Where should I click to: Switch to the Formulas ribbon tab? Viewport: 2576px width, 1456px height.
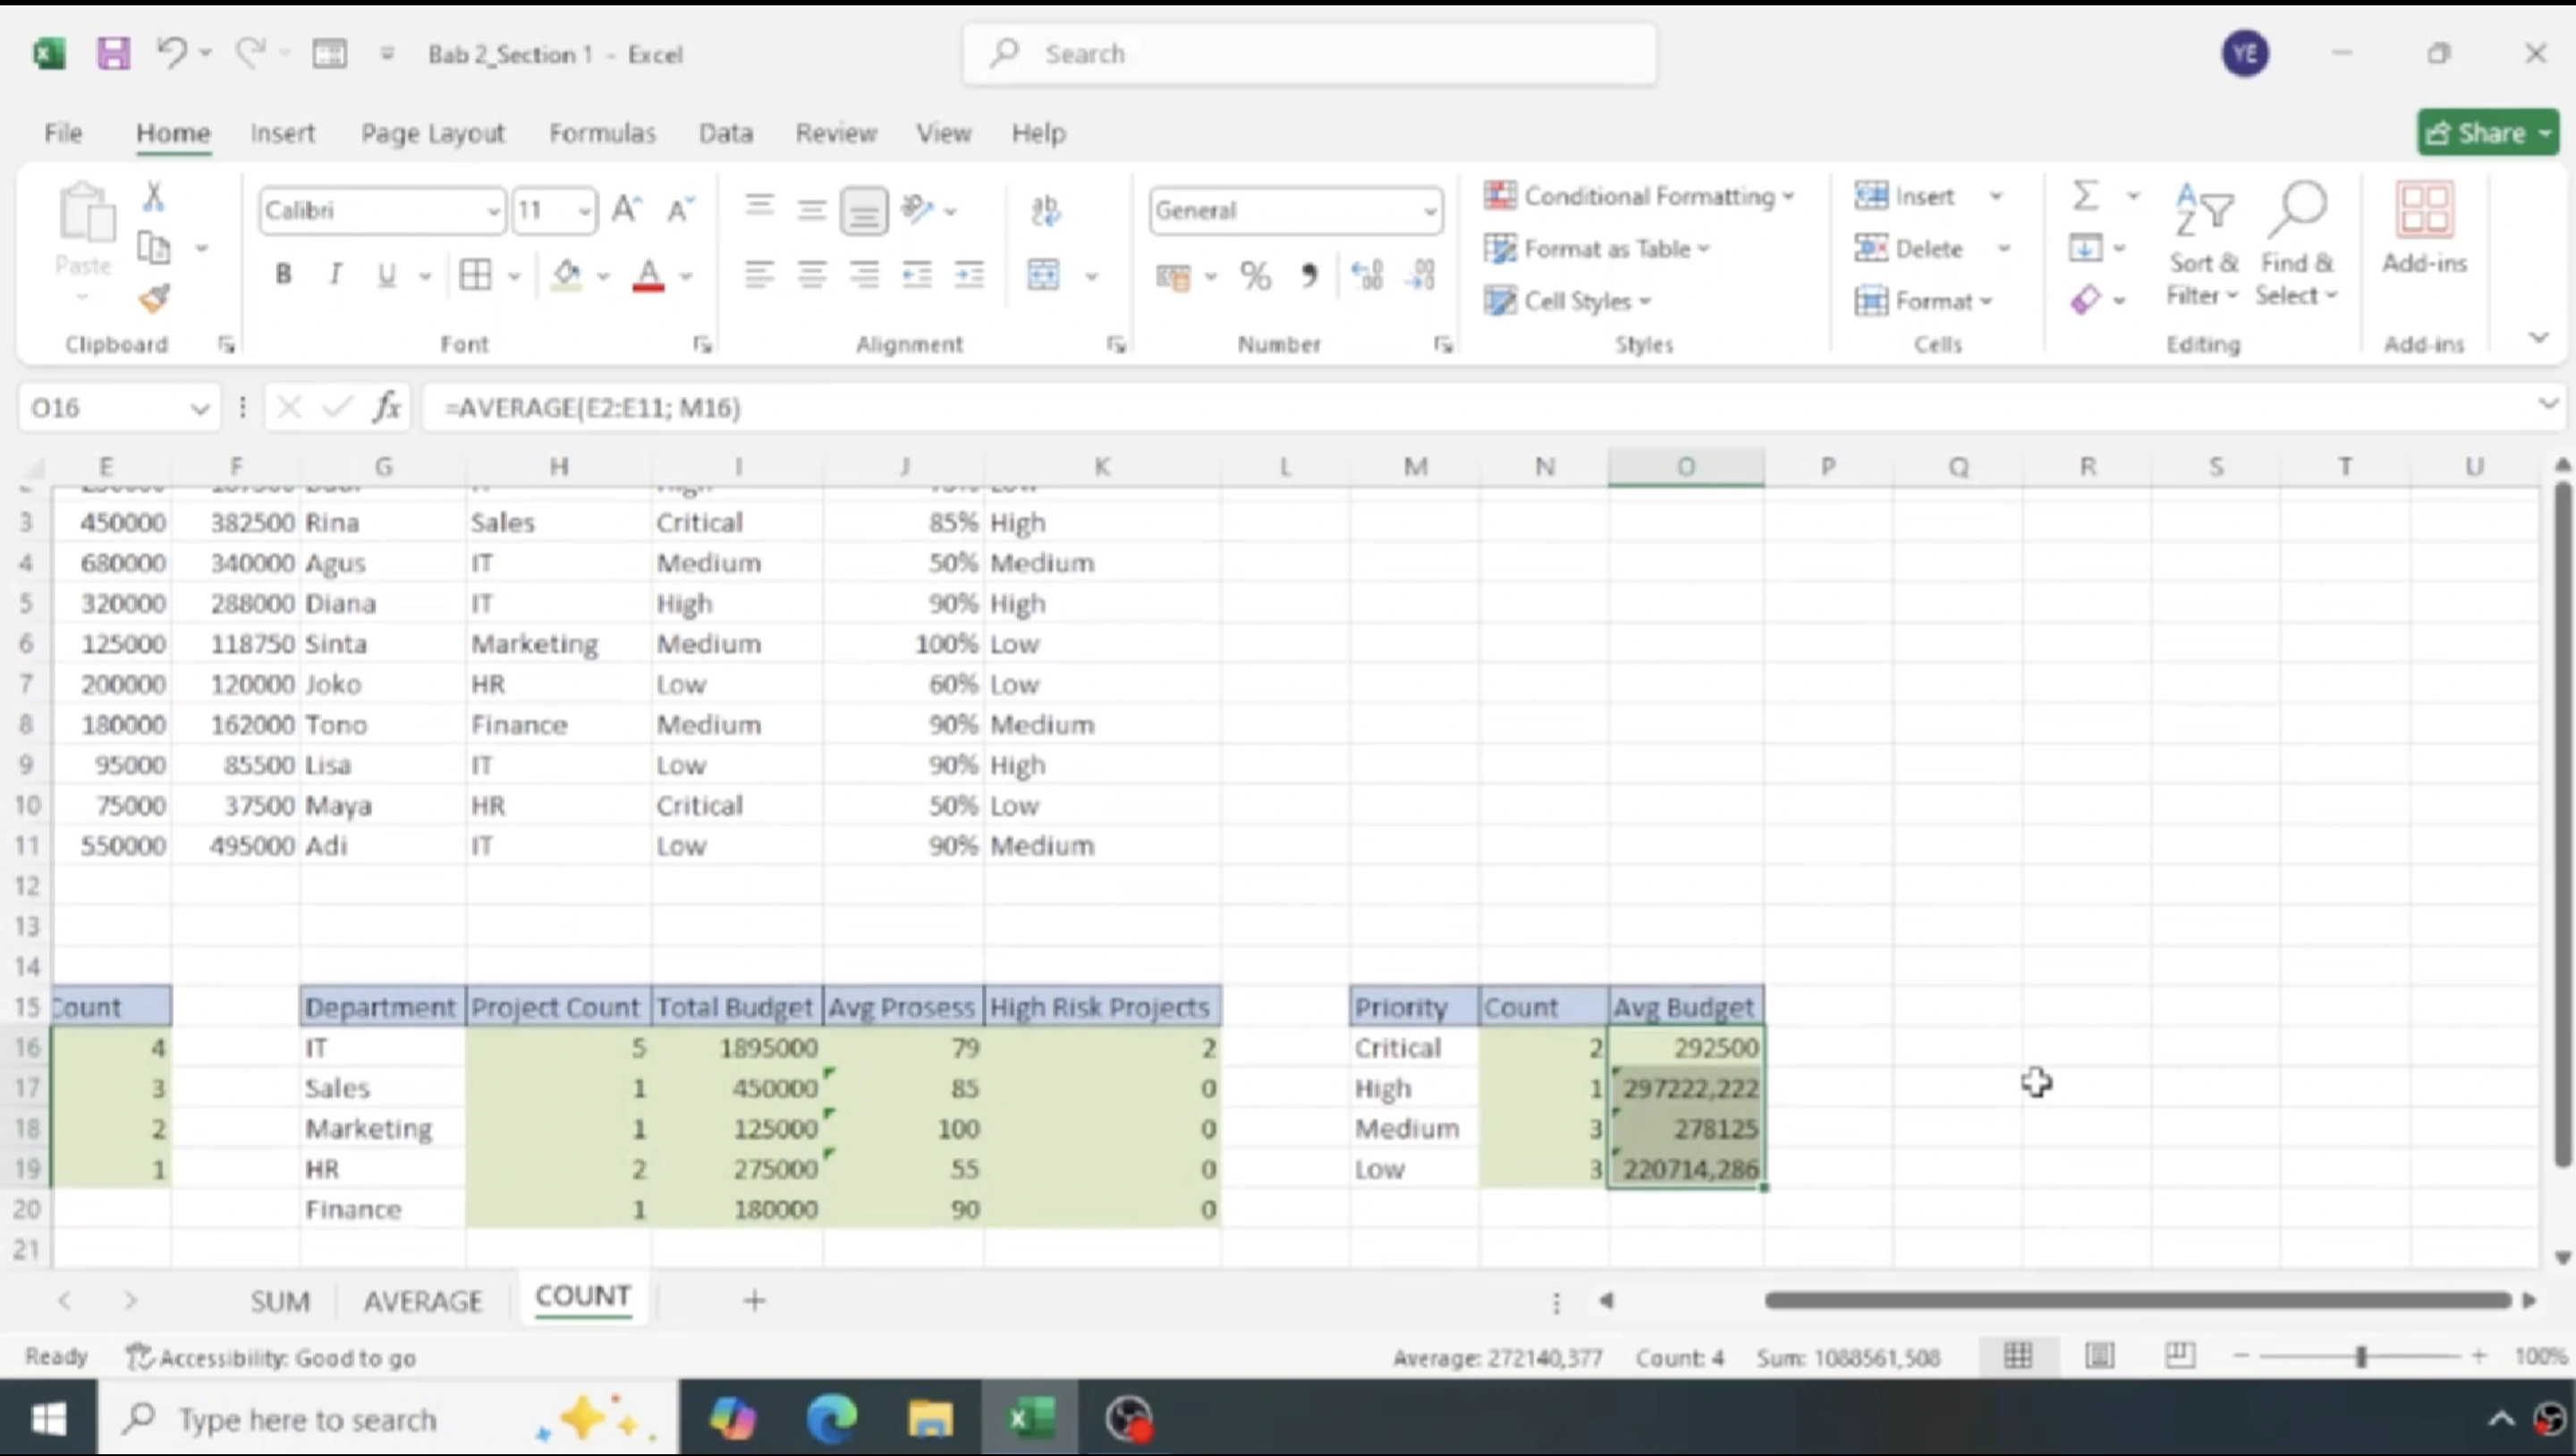[602, 132]
